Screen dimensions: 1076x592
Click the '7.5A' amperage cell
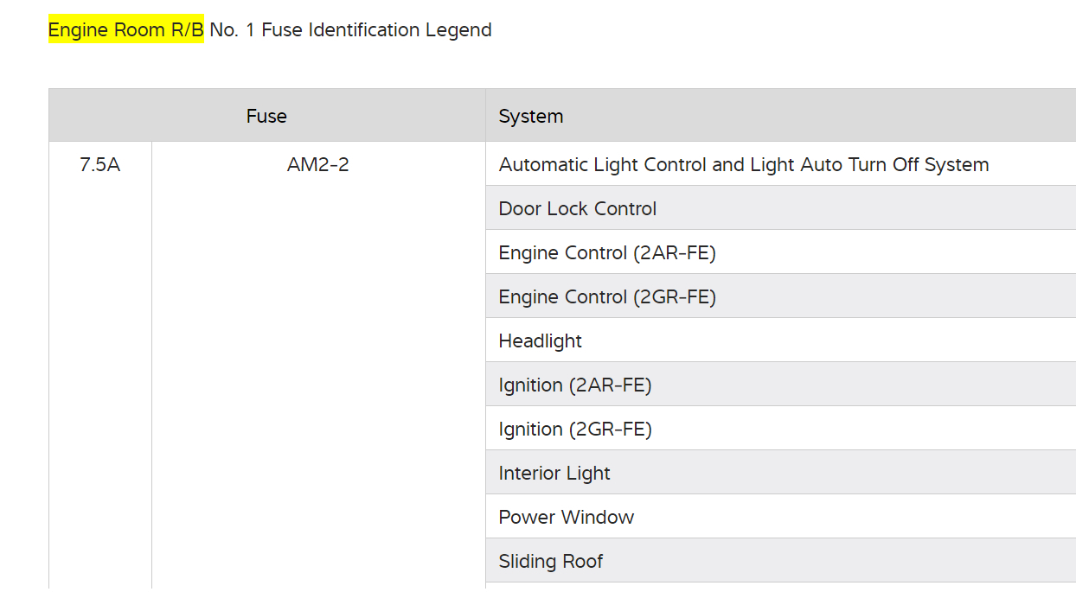click(x=99, y=165)
